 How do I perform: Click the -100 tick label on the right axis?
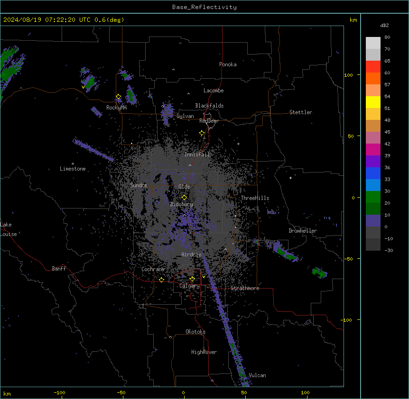pyautogui.click(x=347, y=320)
